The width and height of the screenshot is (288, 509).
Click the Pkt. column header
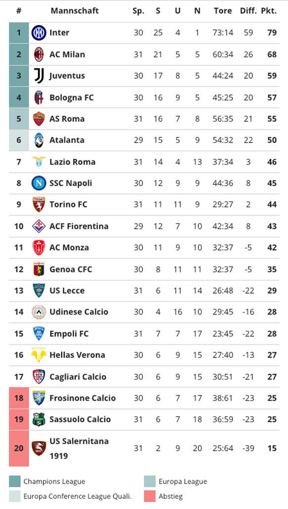click(x=269, y=11)
